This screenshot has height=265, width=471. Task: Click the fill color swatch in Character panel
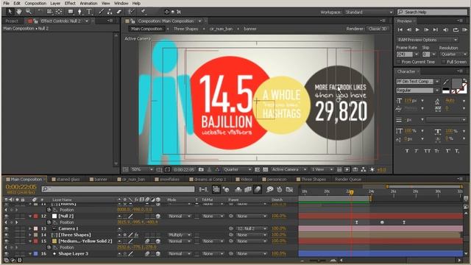click(456, 83)
